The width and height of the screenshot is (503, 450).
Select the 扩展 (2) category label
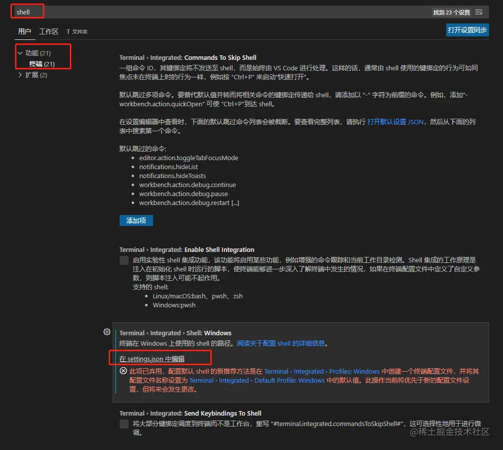click(36, 75)
